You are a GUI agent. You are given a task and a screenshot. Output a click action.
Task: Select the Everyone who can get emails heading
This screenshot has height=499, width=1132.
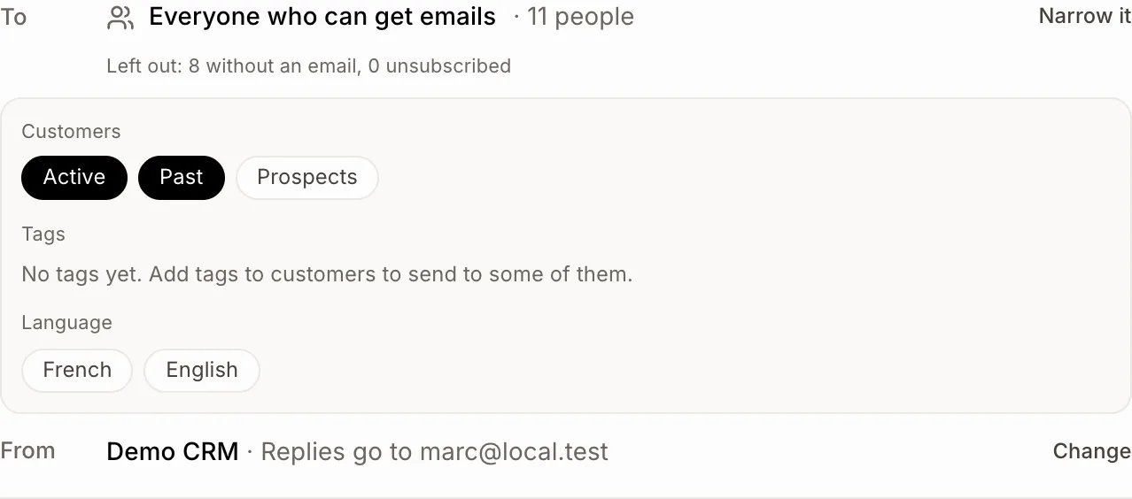point(322,17)
